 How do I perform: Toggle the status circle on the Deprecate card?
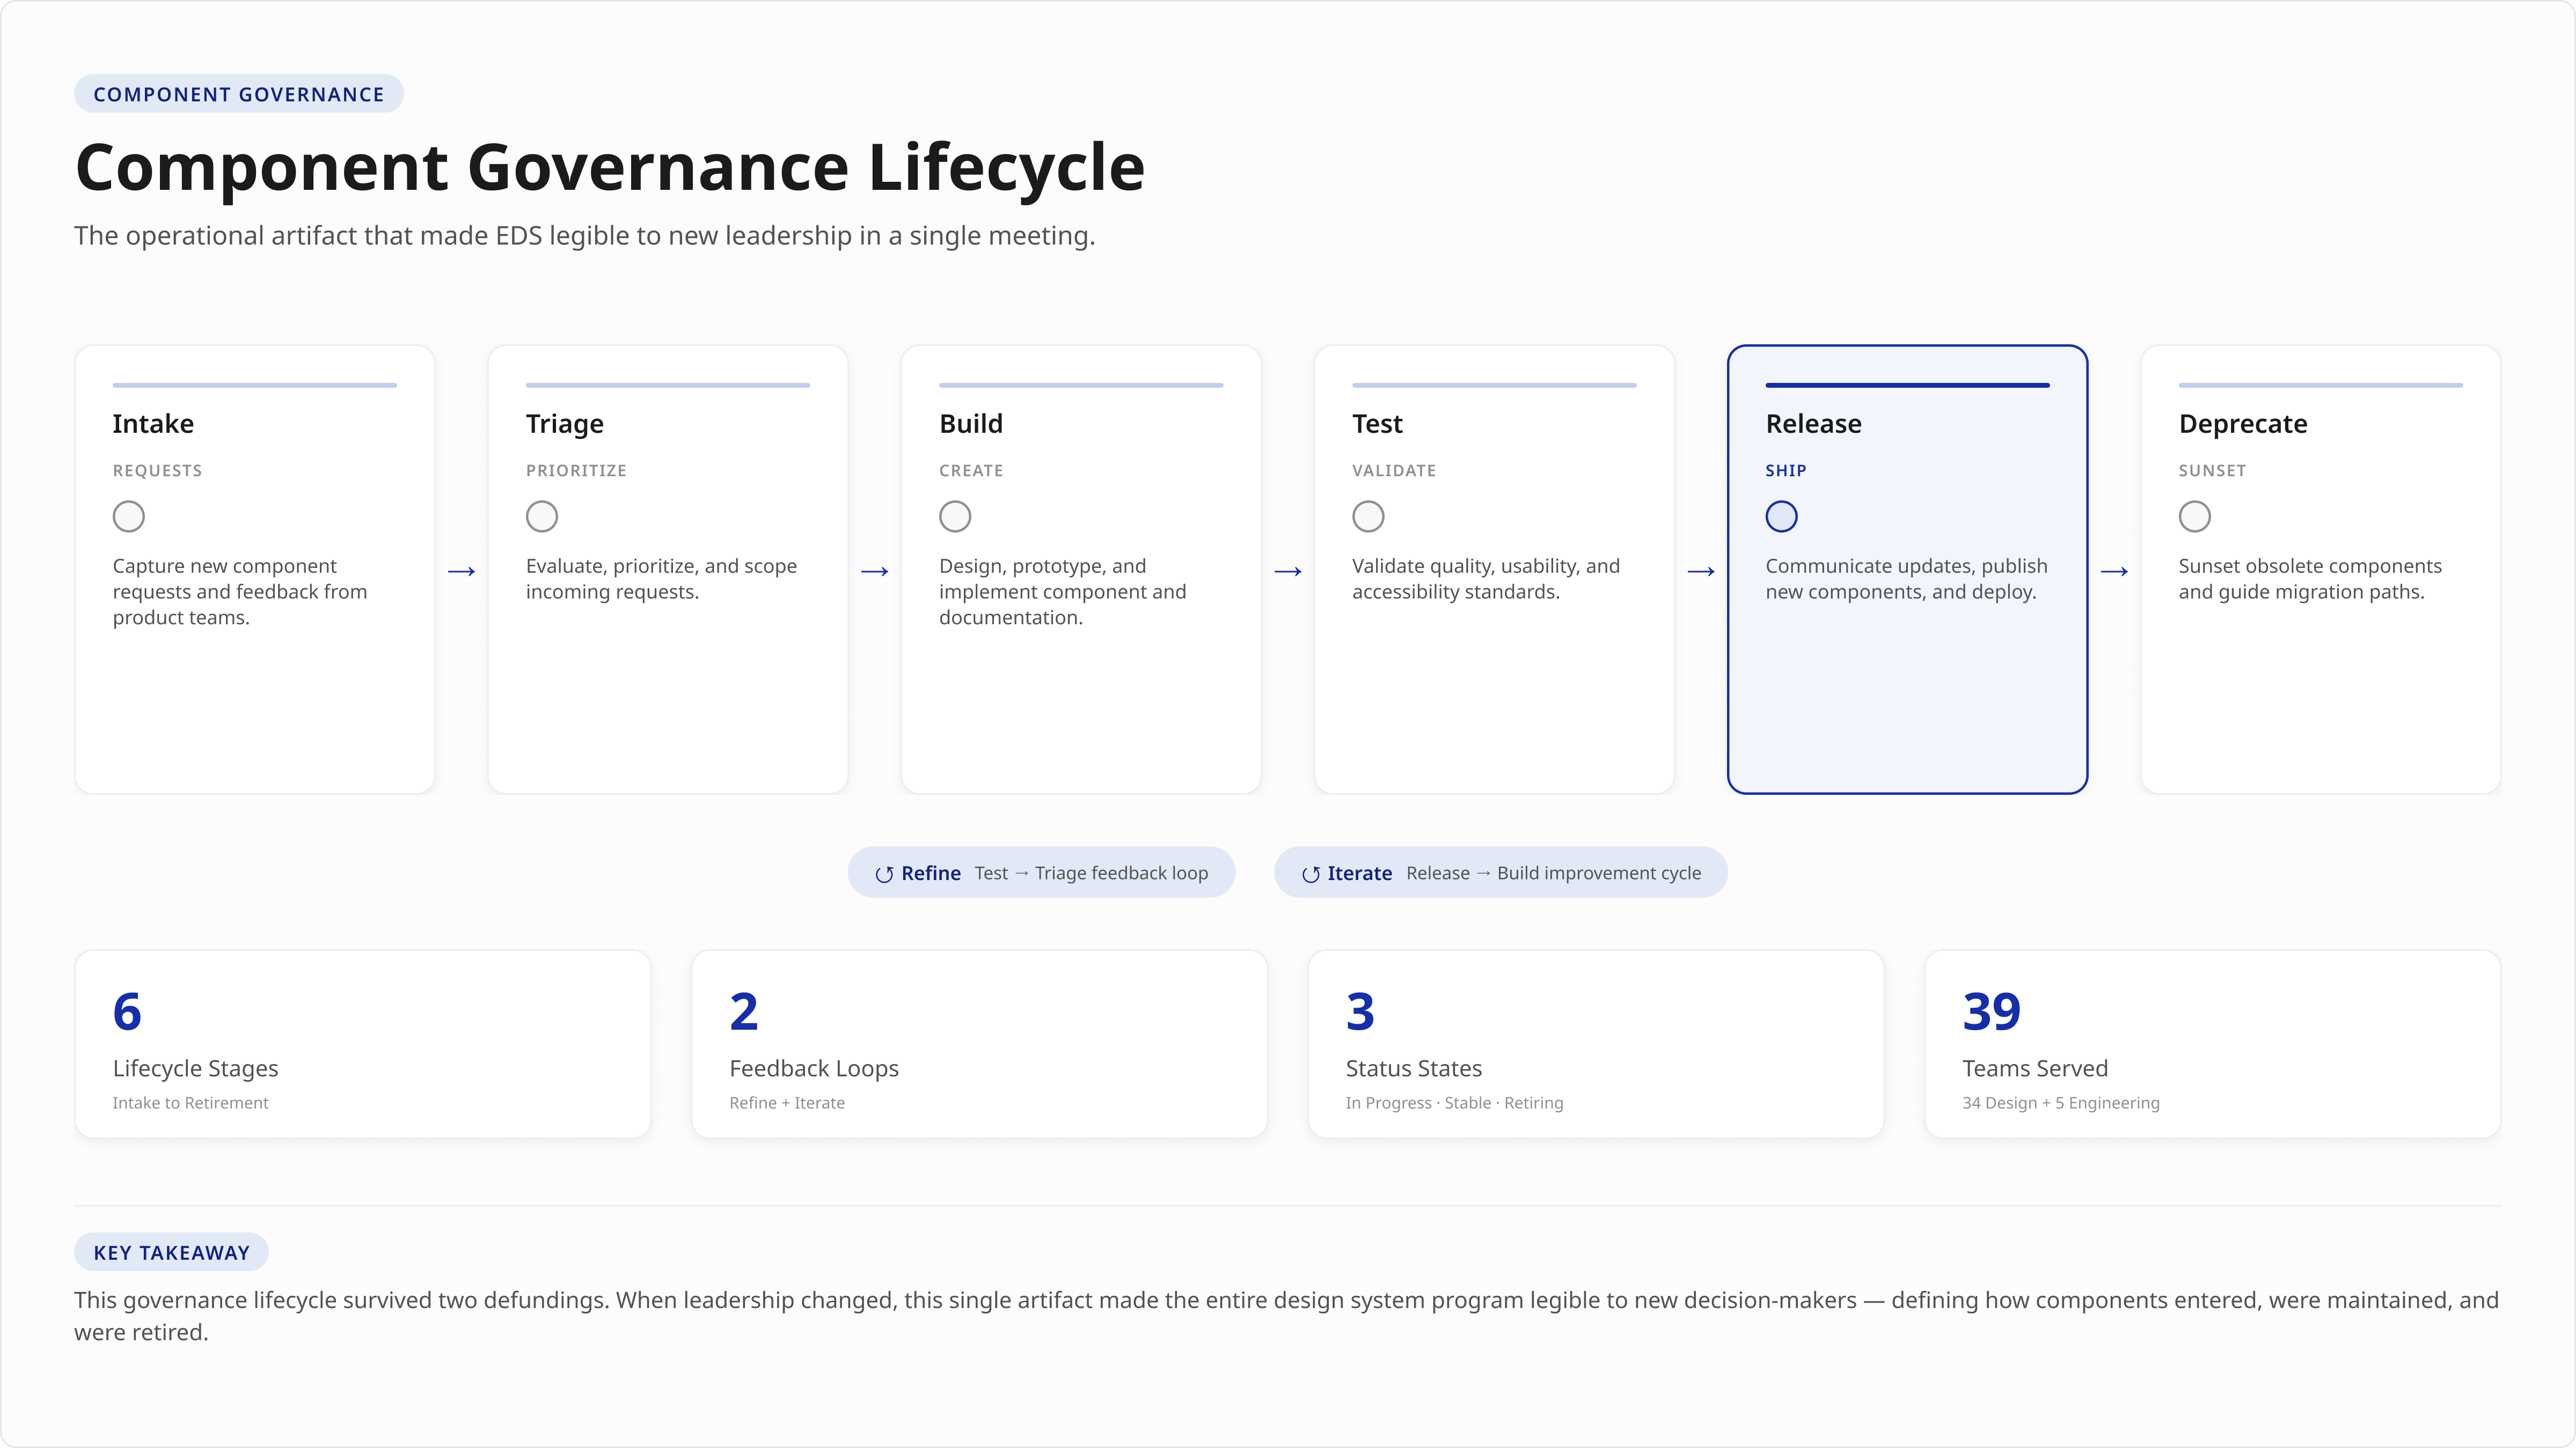click(x=2195, y=516)
